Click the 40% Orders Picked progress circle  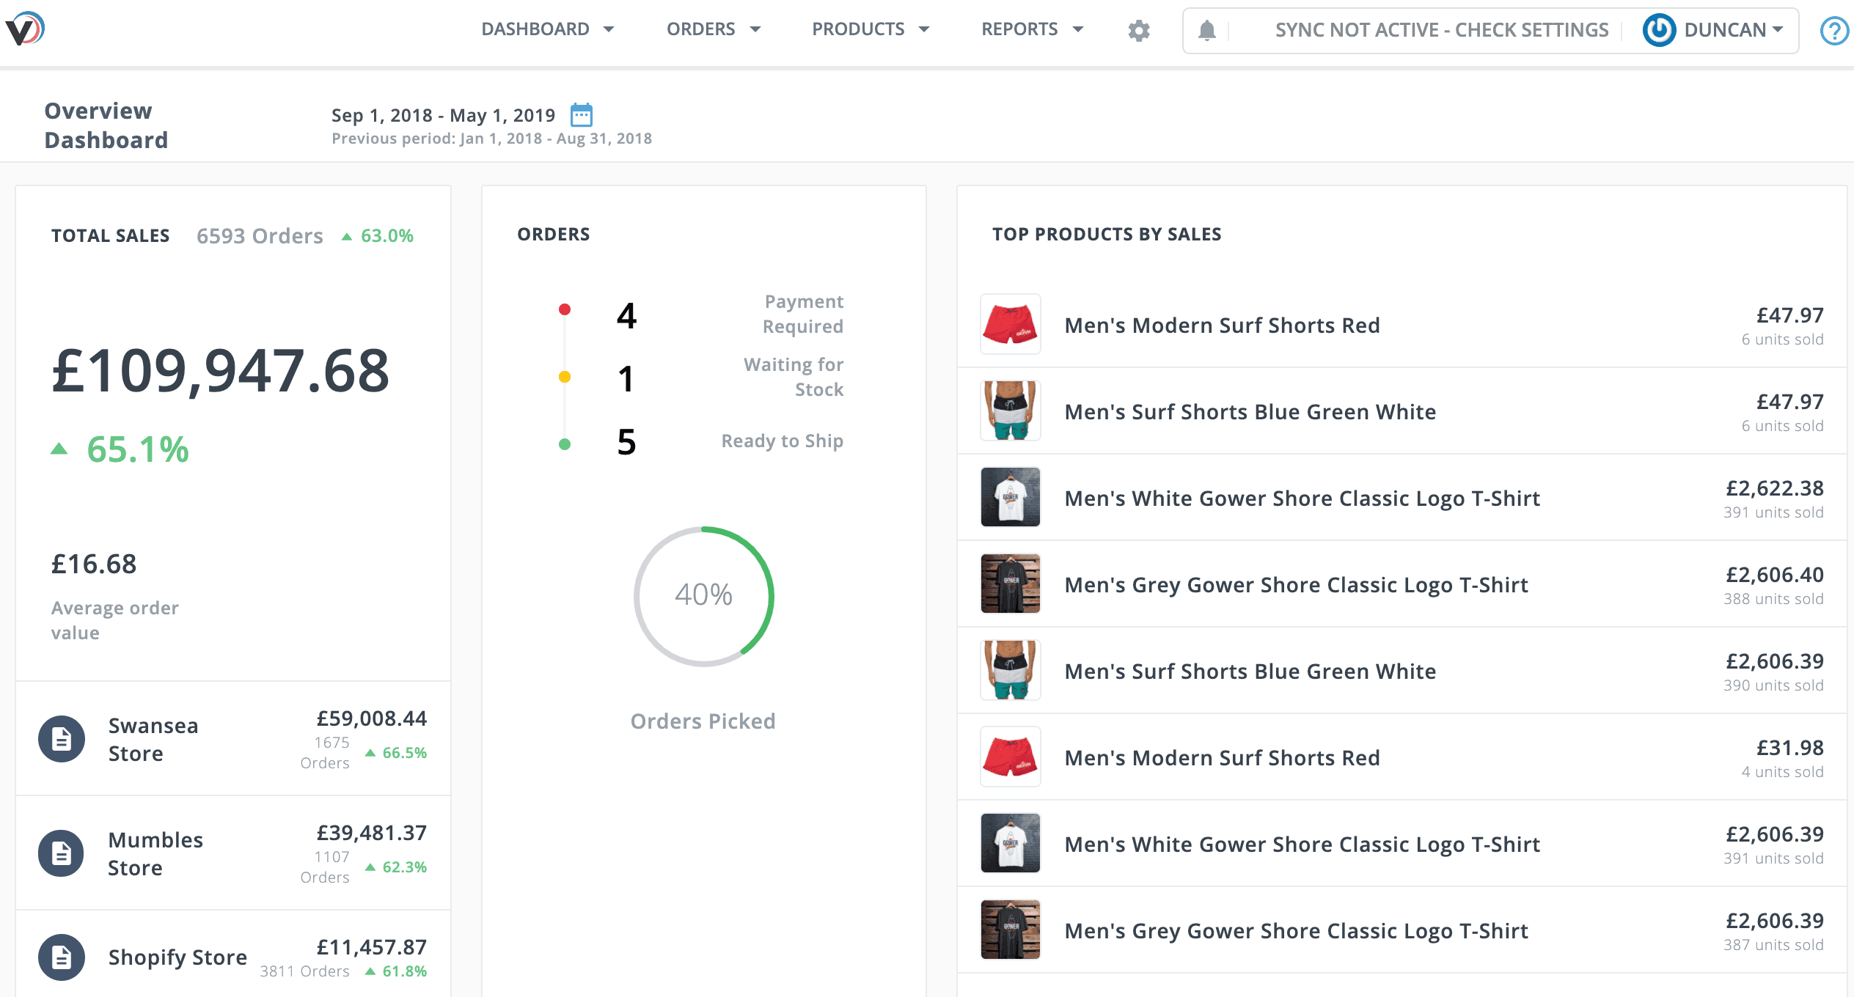(703, 595)
